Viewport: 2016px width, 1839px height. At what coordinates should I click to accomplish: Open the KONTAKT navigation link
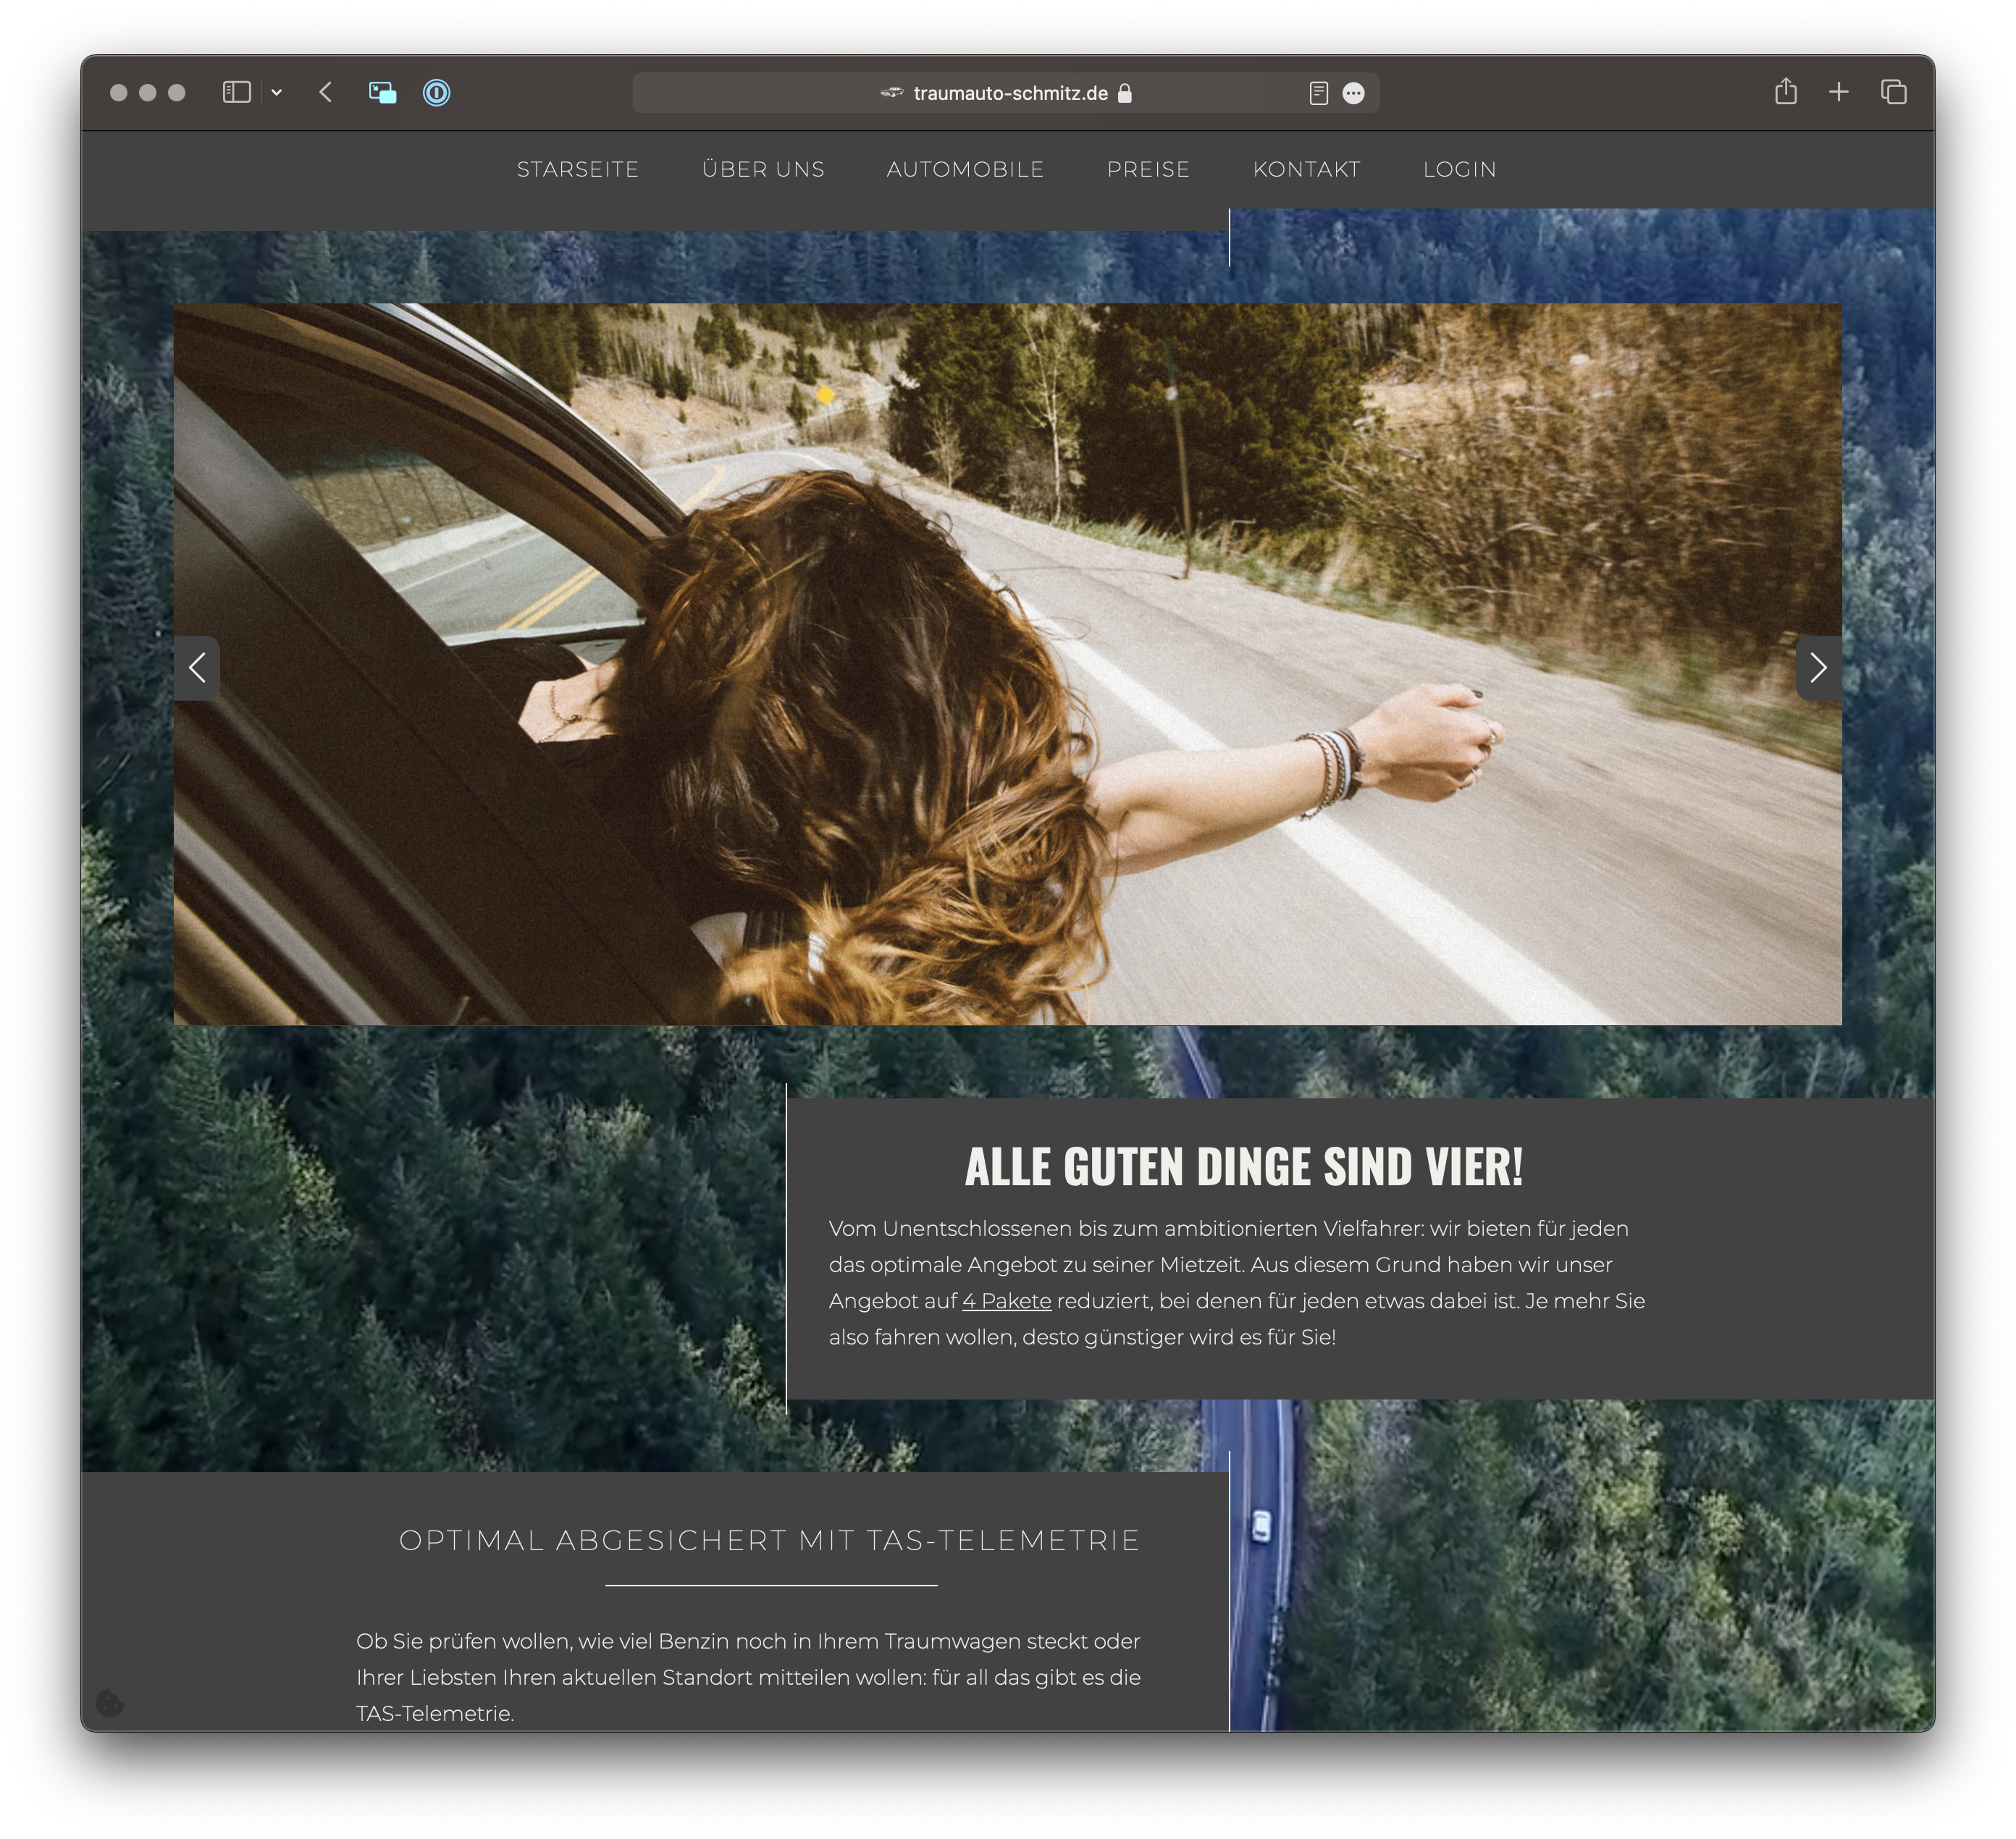tap(1306, 169)
